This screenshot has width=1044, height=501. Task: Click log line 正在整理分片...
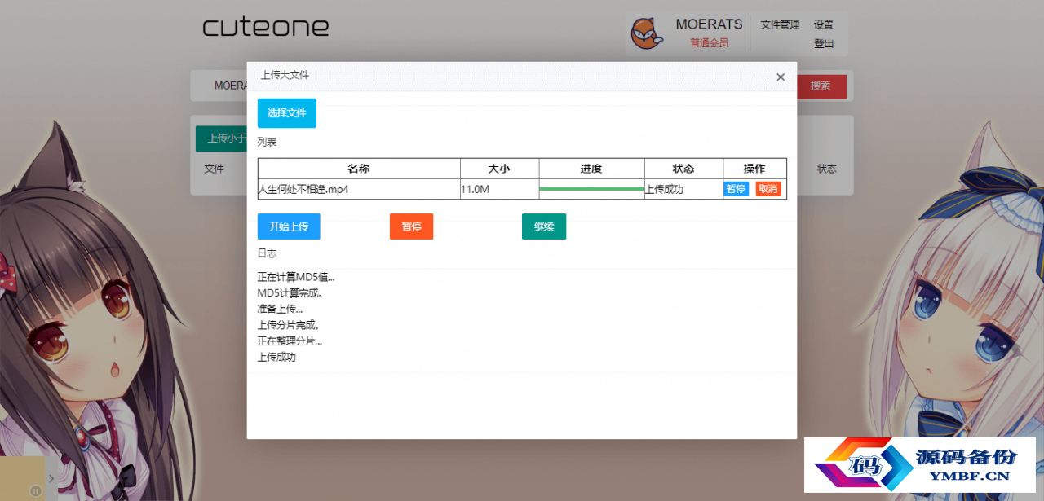pyautogui.click(x=290, y=341)
